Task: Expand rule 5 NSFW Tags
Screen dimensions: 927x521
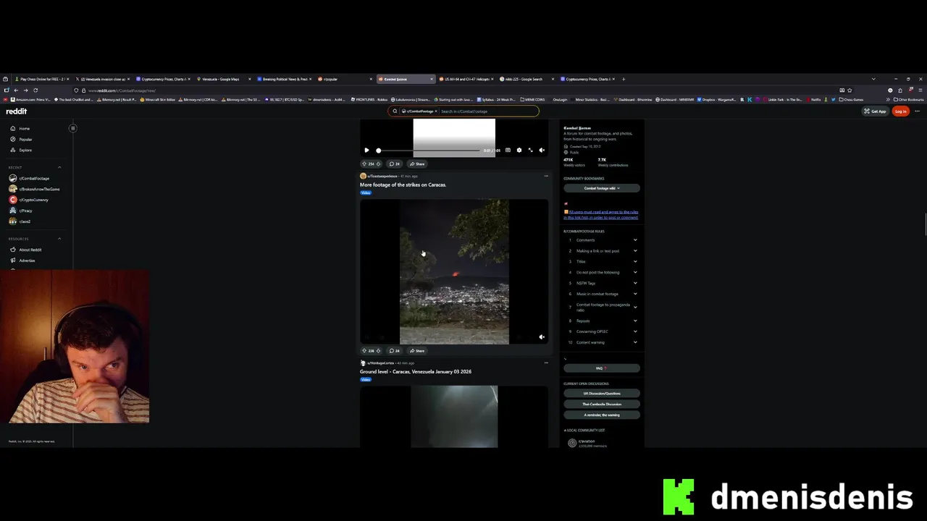Action: (x=601, y=283)
